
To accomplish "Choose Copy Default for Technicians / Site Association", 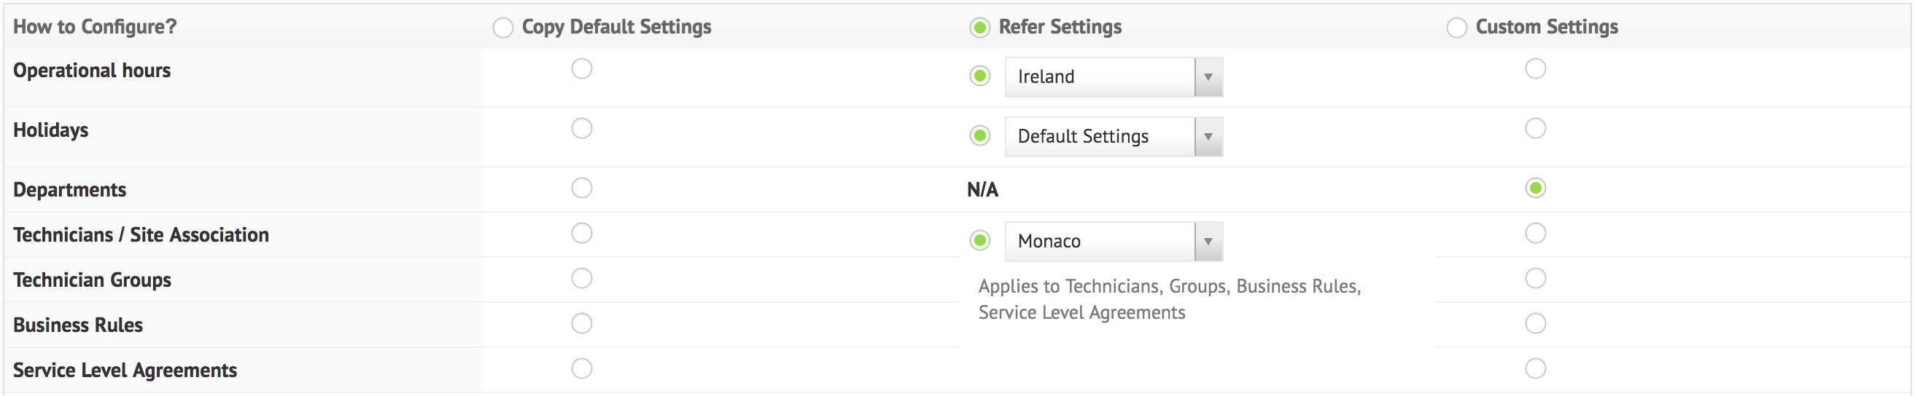I will pos(581,234).
